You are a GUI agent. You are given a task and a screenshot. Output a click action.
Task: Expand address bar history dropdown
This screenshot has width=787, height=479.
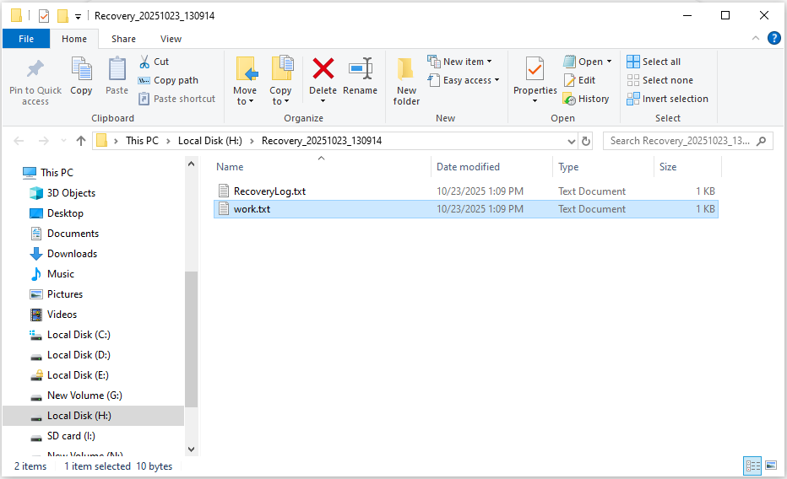pyautogui.click(x=572, y=141)
